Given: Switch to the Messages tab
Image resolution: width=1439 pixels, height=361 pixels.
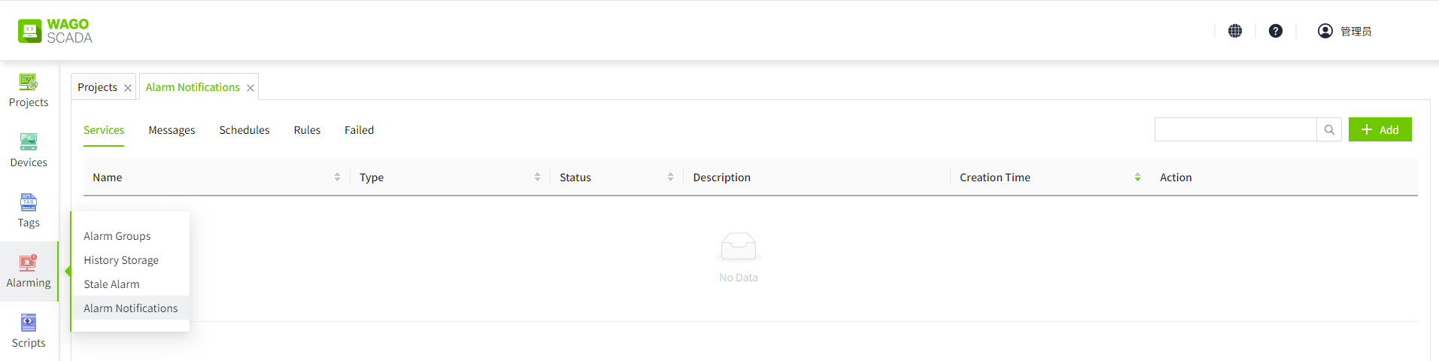Looking at the screenshot, I should [172, 130].
